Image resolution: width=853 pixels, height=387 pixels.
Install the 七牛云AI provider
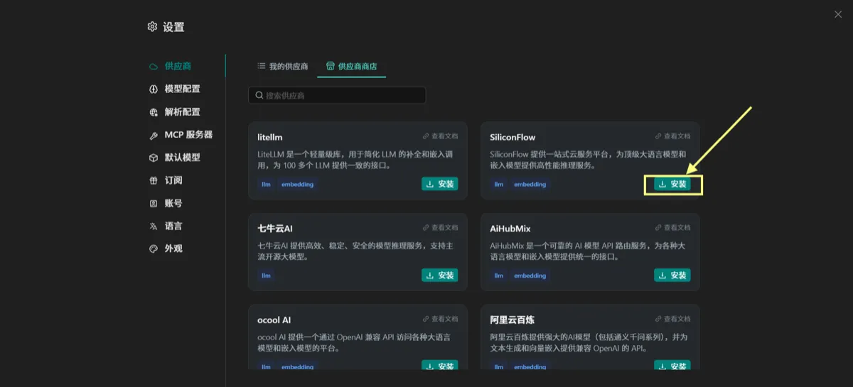coord(440,276)
